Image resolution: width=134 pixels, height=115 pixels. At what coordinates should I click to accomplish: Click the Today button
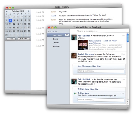[x=11, y=39]
